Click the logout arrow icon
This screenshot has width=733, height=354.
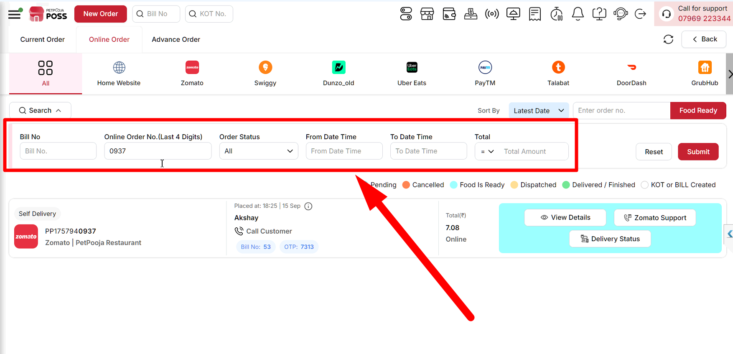pyautogui.click(x=640, y=14)
